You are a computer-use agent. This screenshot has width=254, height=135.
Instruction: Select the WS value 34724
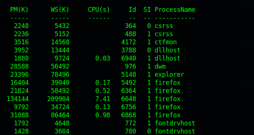click(x=60, y=107)
